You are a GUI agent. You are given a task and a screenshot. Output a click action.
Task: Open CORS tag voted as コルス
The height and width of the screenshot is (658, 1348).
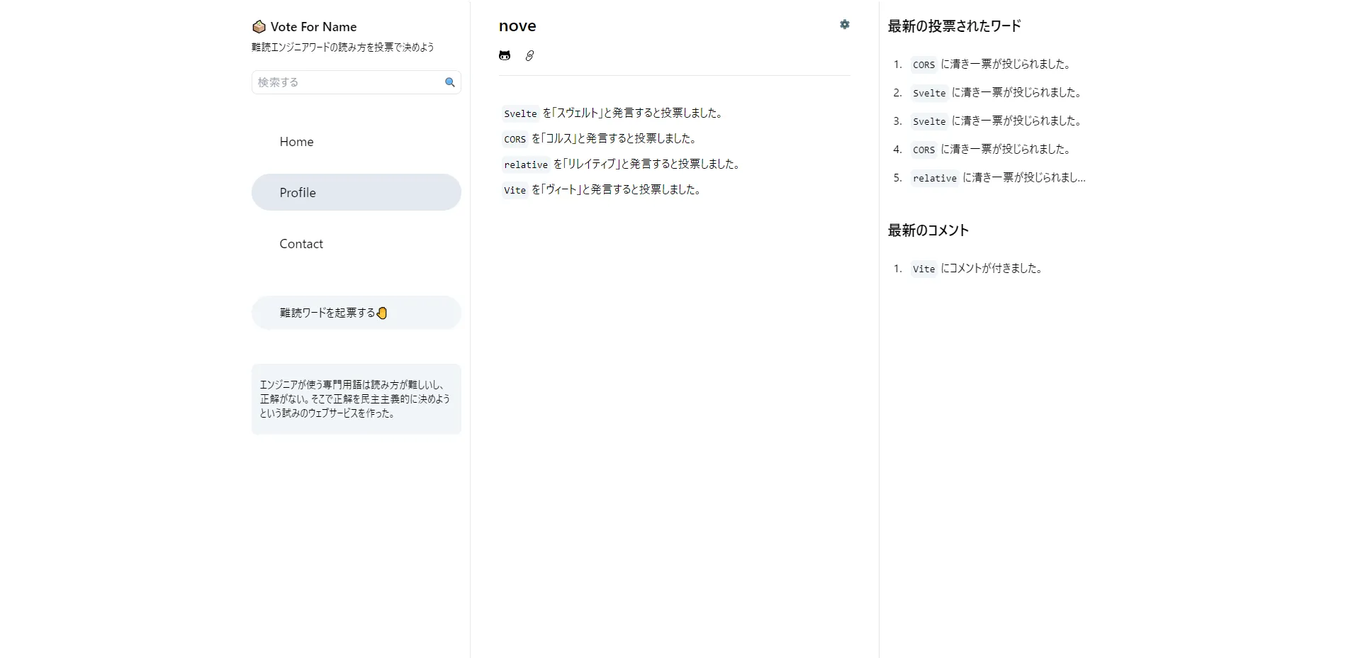point(515,139)
